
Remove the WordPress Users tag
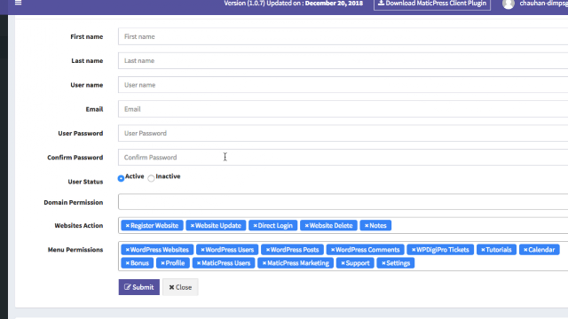(x=202, y=250)
